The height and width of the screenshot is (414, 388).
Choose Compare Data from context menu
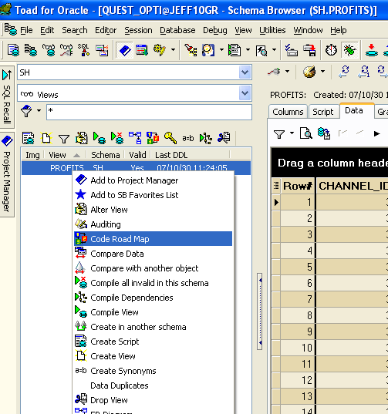pos(154,254)
